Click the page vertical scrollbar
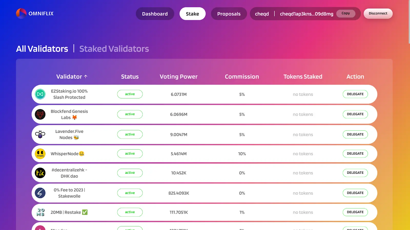 [x=409, y=22]
